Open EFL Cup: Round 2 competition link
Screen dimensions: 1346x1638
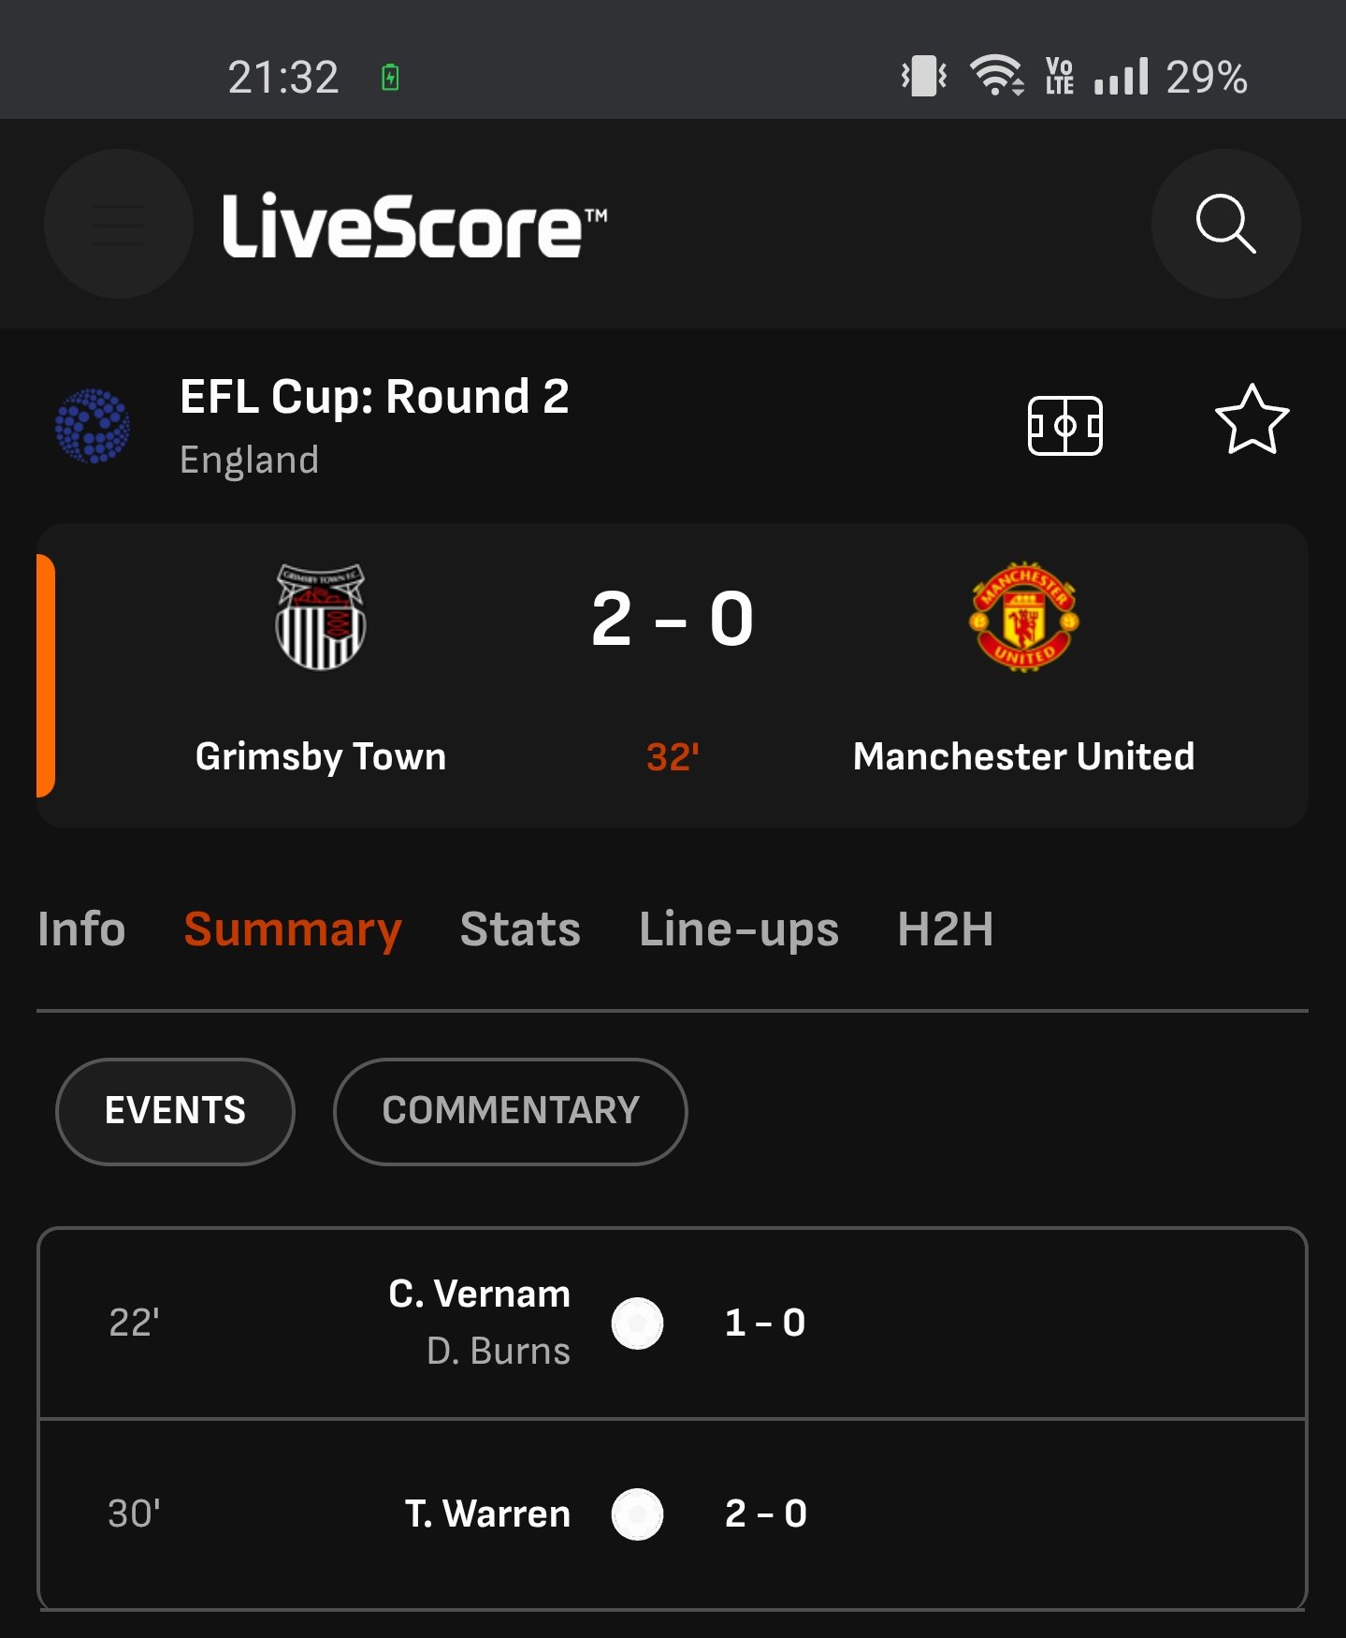pos(374,397)
